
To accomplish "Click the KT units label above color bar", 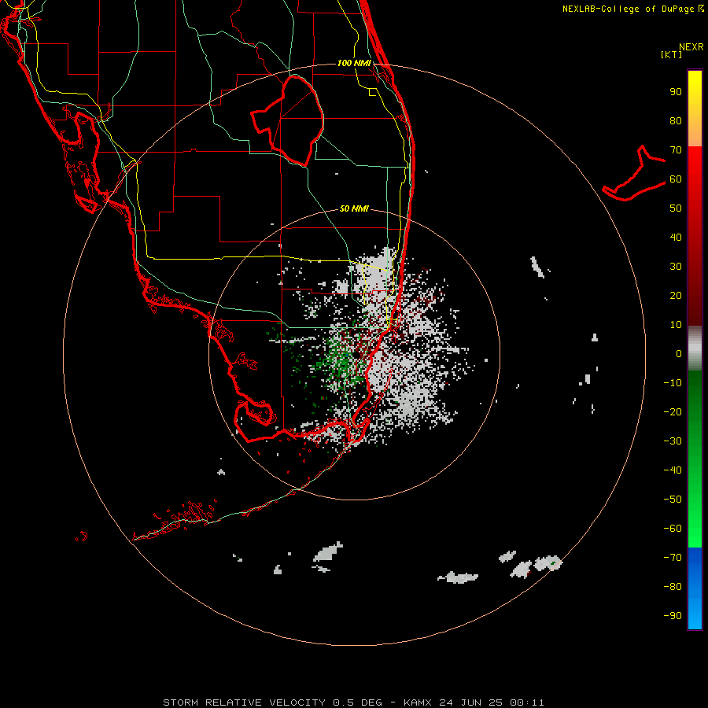I will click(x=672, y=54).
